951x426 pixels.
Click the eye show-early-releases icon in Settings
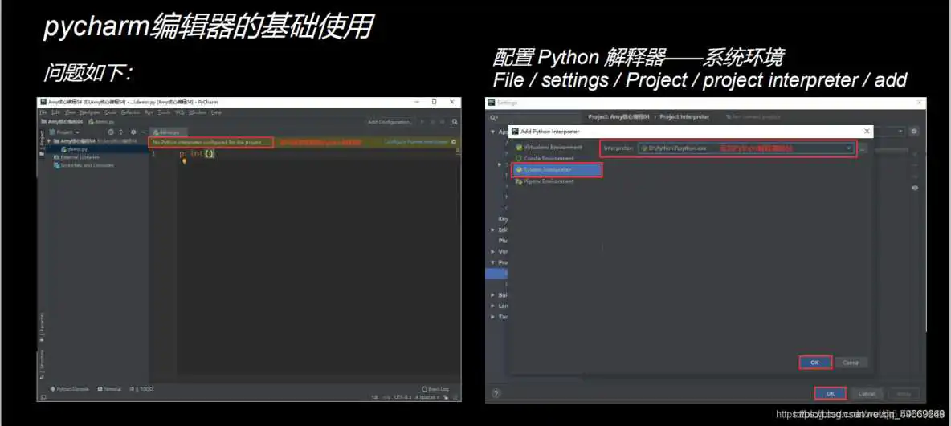click(x=915, y=188)
